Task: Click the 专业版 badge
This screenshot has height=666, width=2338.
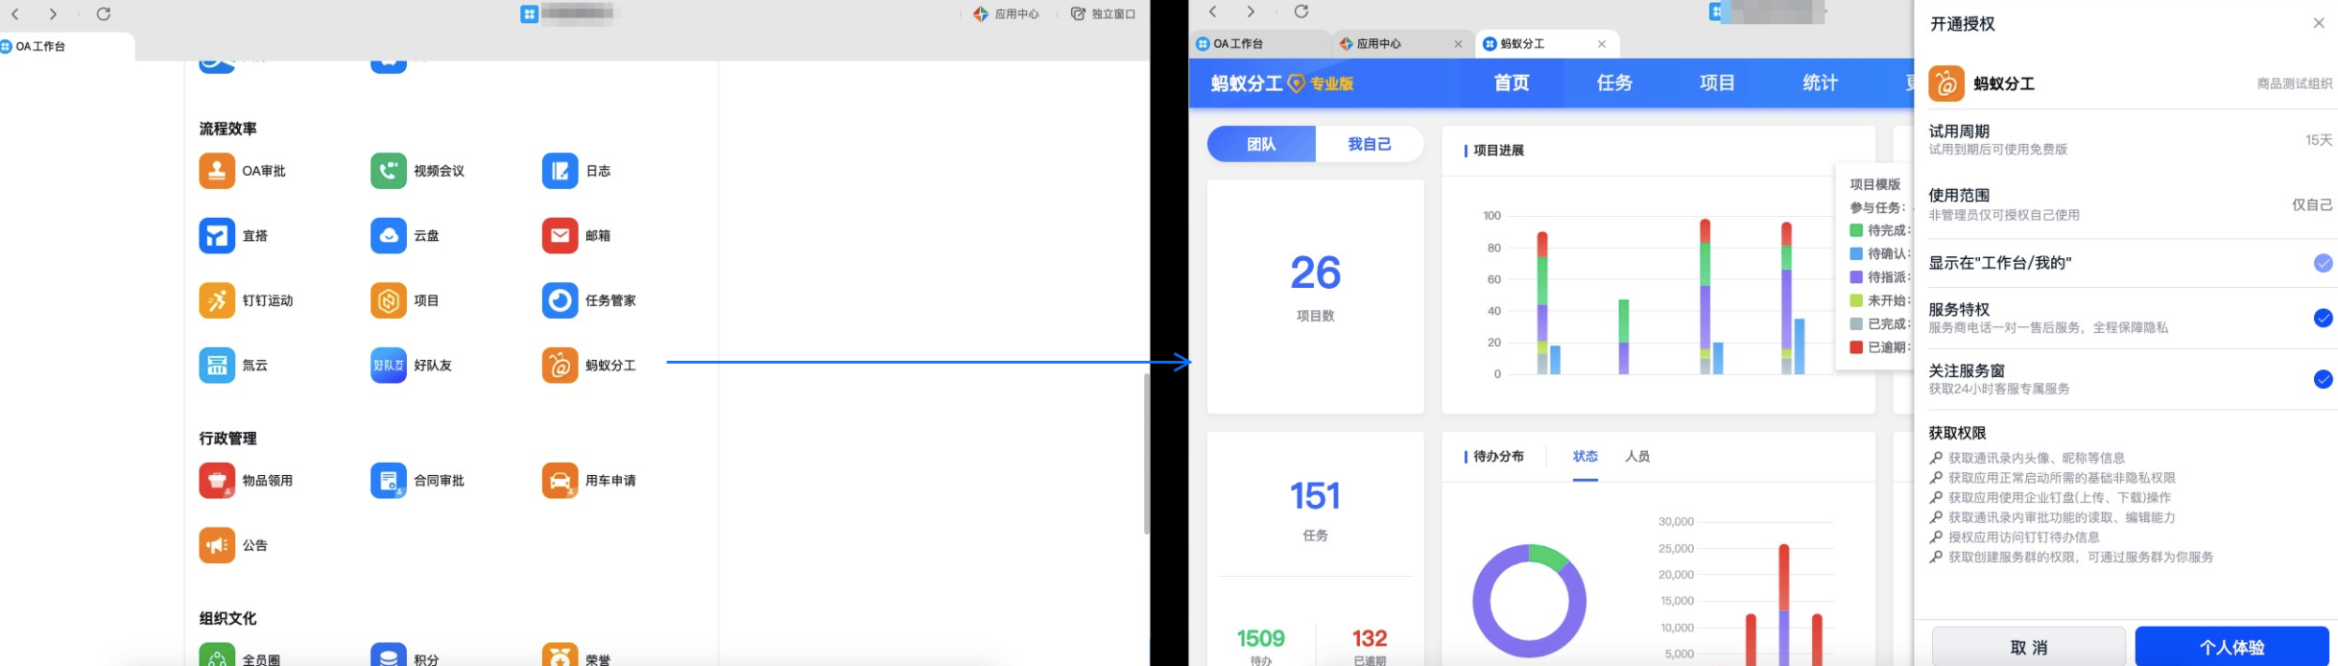Action: coord(1321,83)
